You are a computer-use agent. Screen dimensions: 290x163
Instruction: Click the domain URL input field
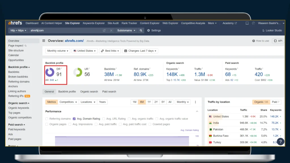pos(65,31)
